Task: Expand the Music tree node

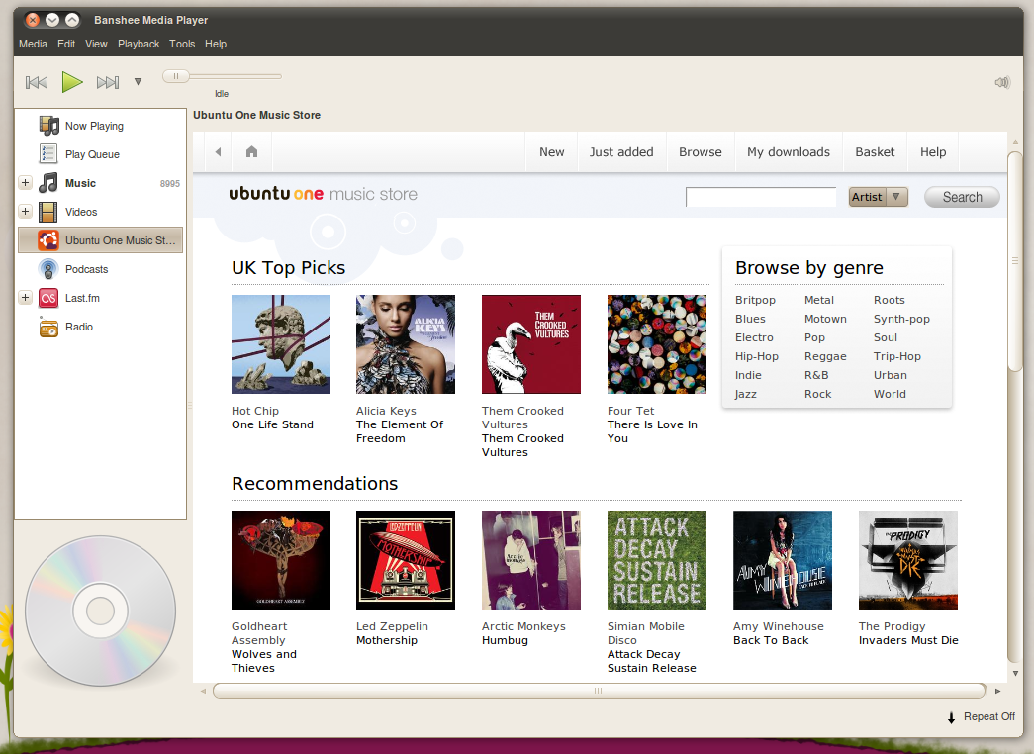Action: tap(25, 183)
